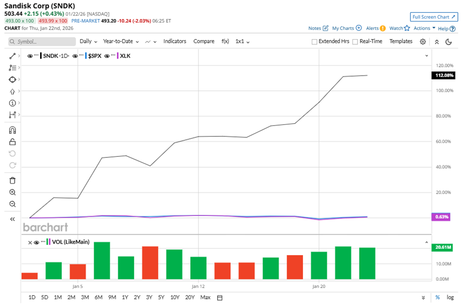
Task: Collapse the main chart legend chevron
Action: [426, 56]
